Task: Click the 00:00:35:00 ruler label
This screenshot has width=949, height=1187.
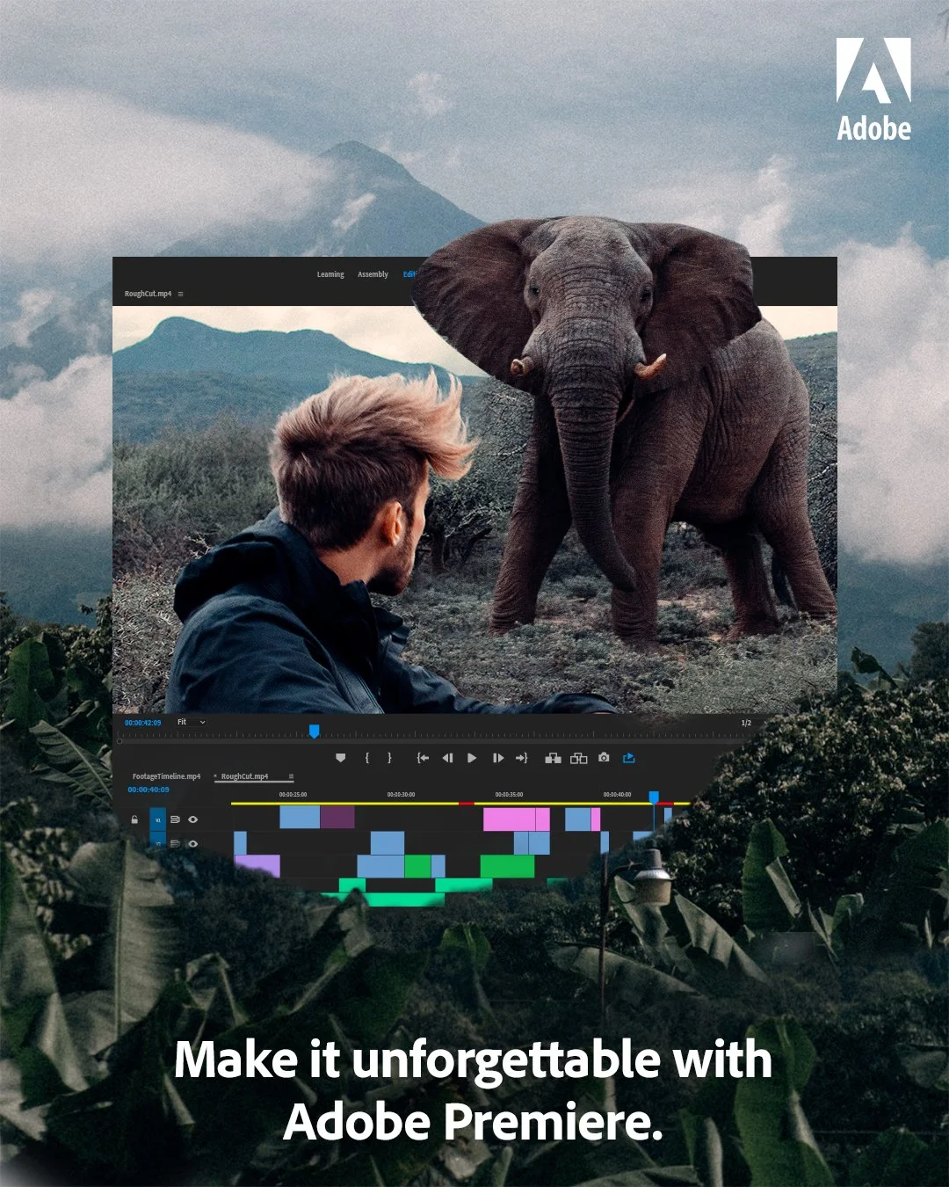Action: pyautogui.click(x=509, y=795)
